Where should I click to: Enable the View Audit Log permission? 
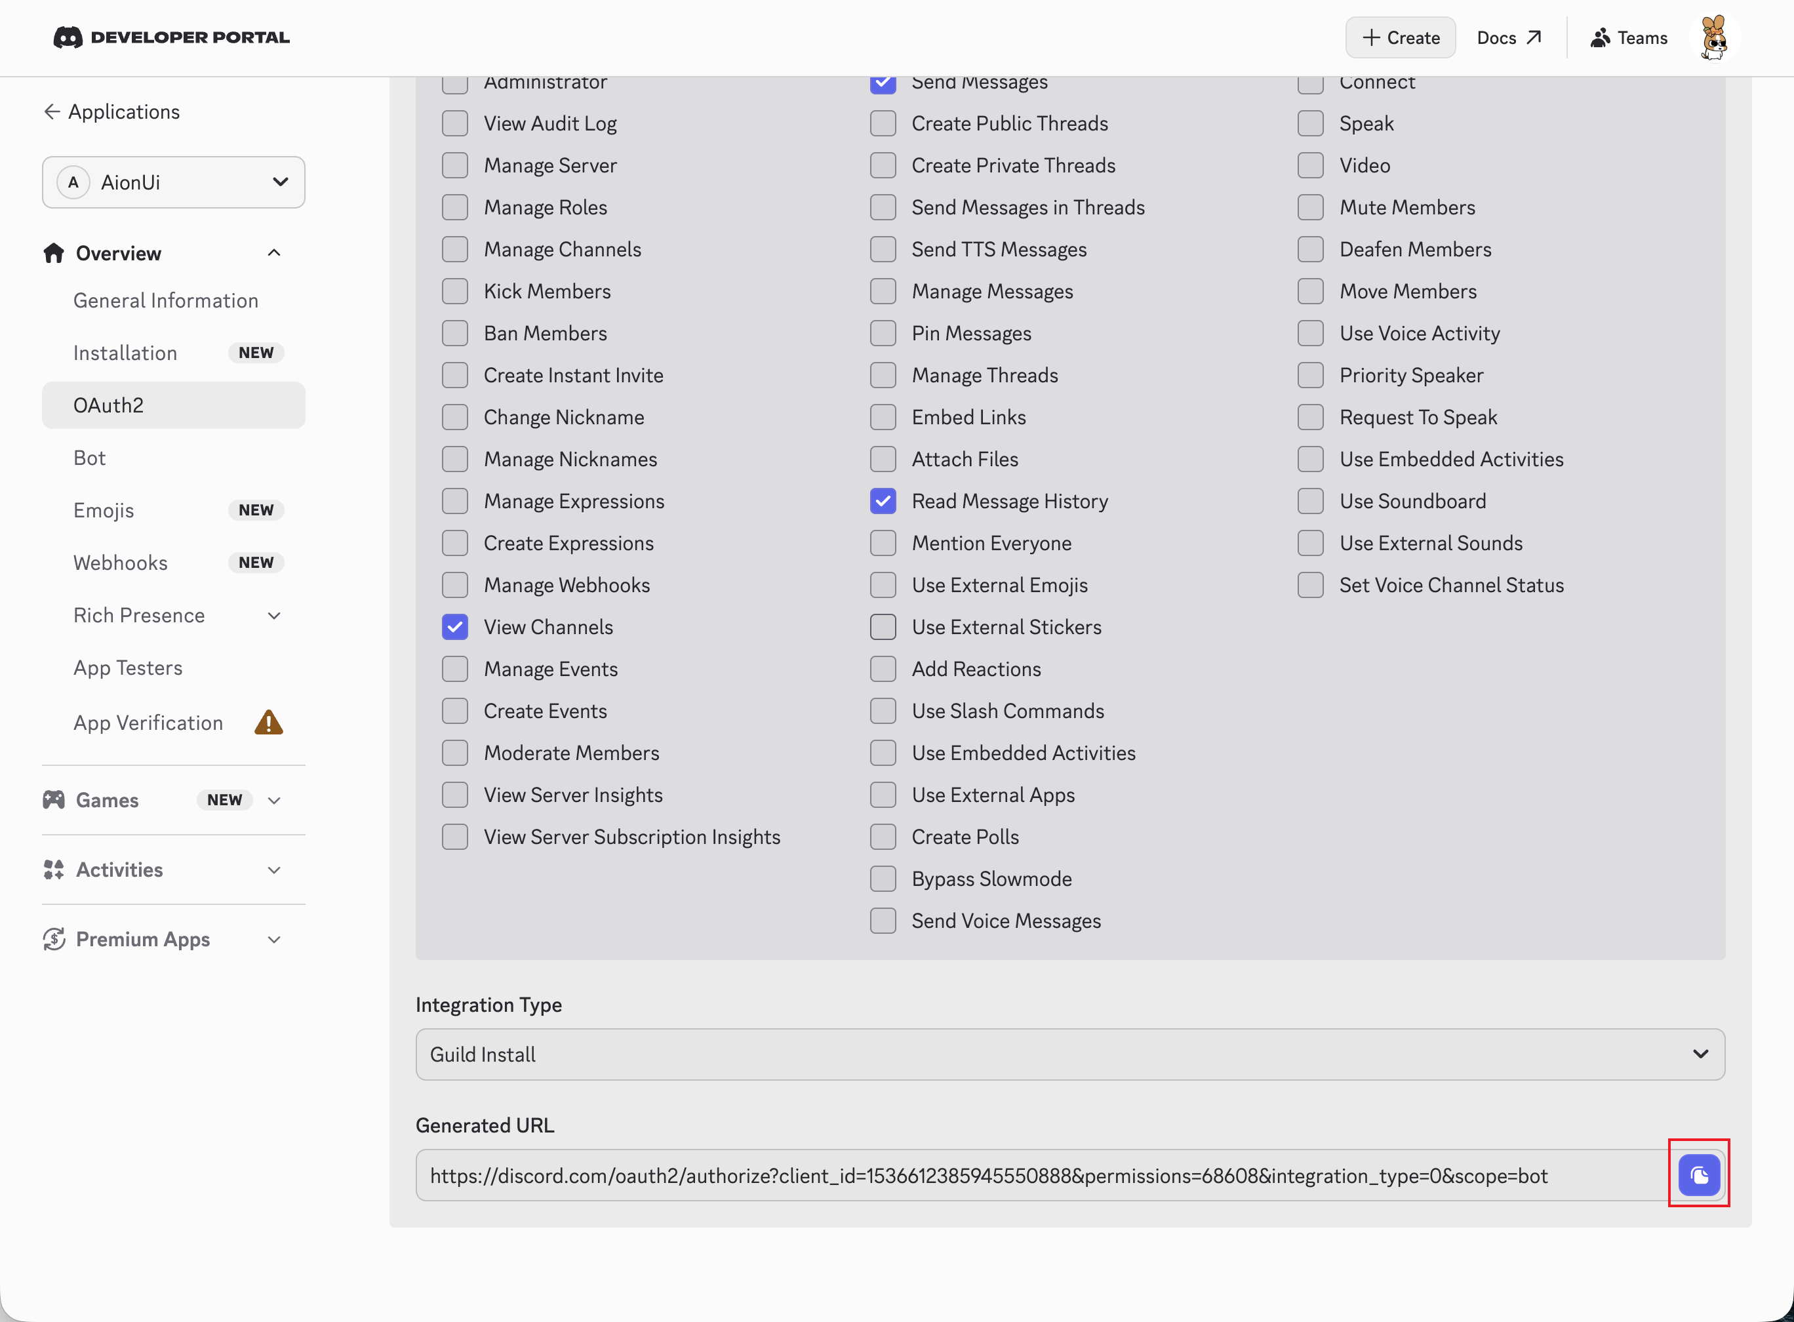tap(455, 123)
